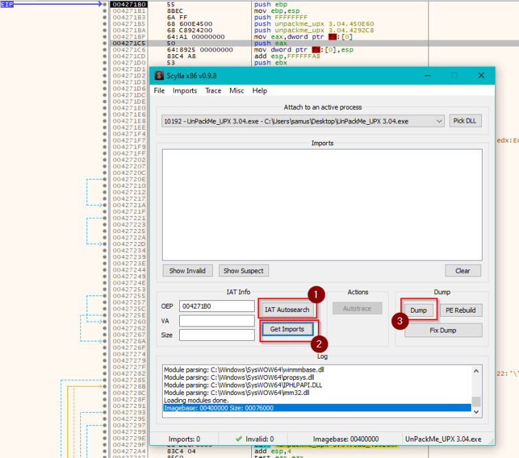
Task: Select 'mov ebp,esp' instruction
Action: [277, 11]
